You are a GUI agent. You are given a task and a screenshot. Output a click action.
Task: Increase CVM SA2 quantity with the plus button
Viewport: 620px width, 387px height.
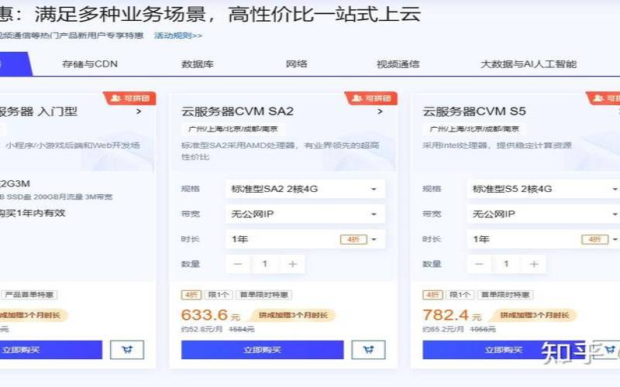click(292, 264)
